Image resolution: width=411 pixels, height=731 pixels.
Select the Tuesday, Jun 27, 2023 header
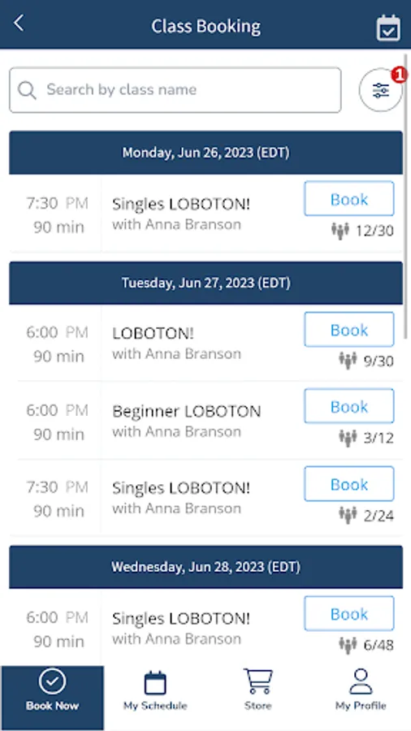click(x=206, y=283)
